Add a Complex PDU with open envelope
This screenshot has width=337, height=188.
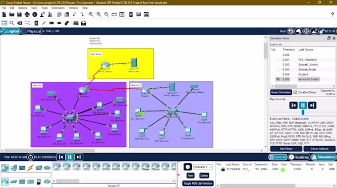point(84,23)
